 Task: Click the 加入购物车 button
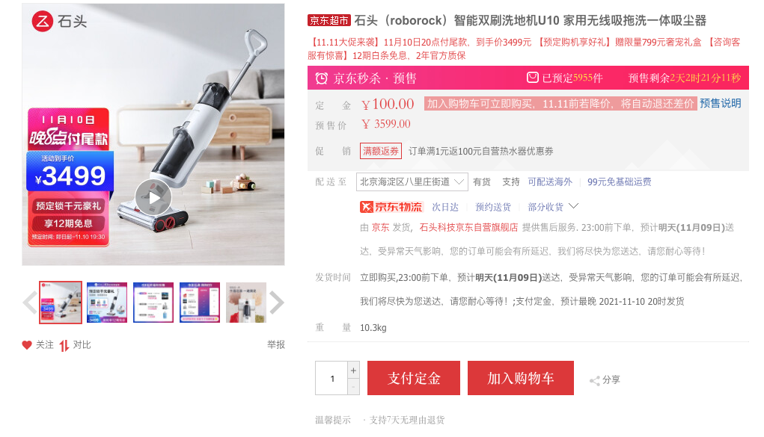520,378
